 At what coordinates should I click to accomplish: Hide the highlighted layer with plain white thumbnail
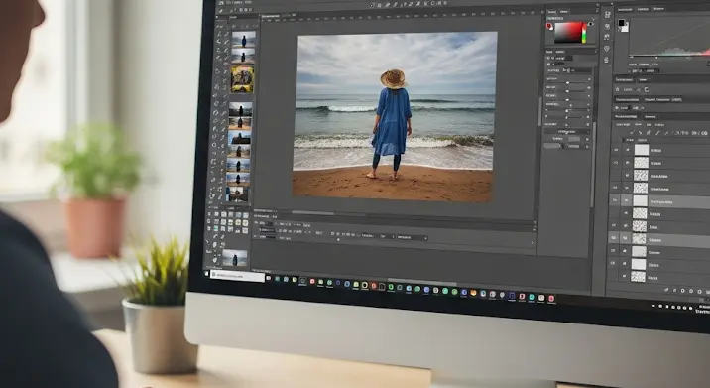[615, 199]
